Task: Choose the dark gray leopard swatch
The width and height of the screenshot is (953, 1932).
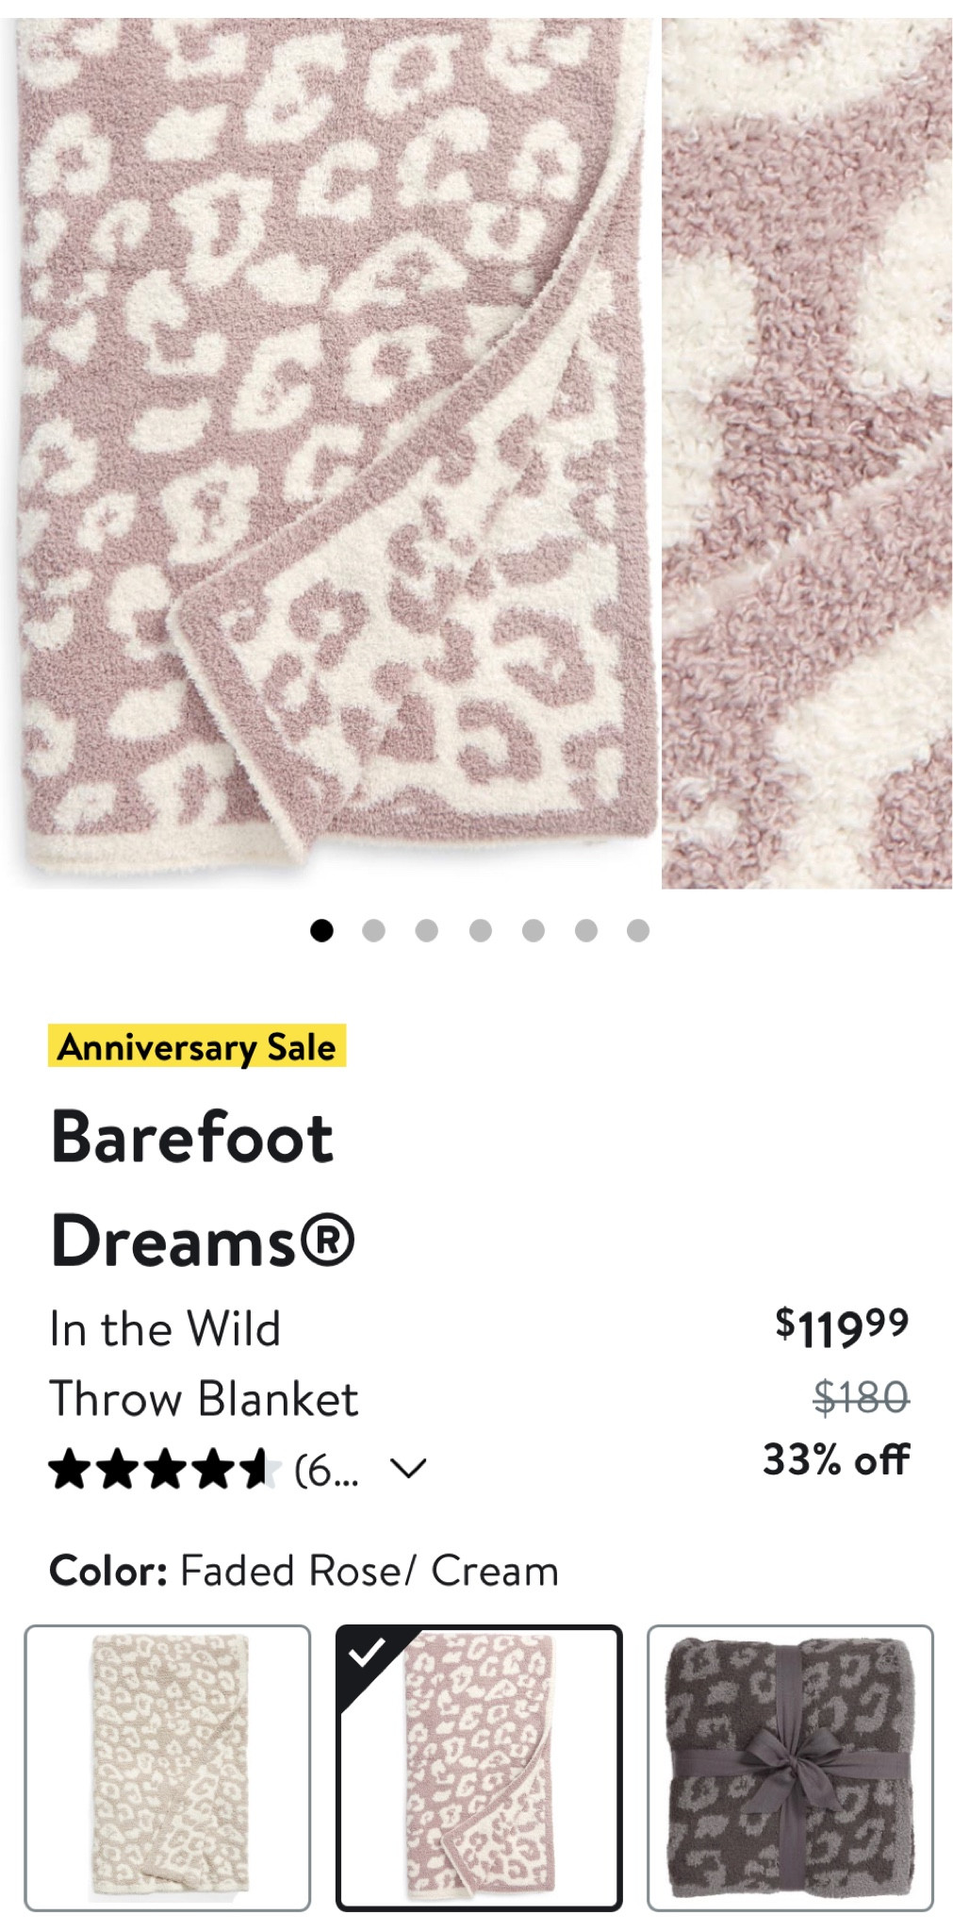Action: click(x=790, y=1768)
